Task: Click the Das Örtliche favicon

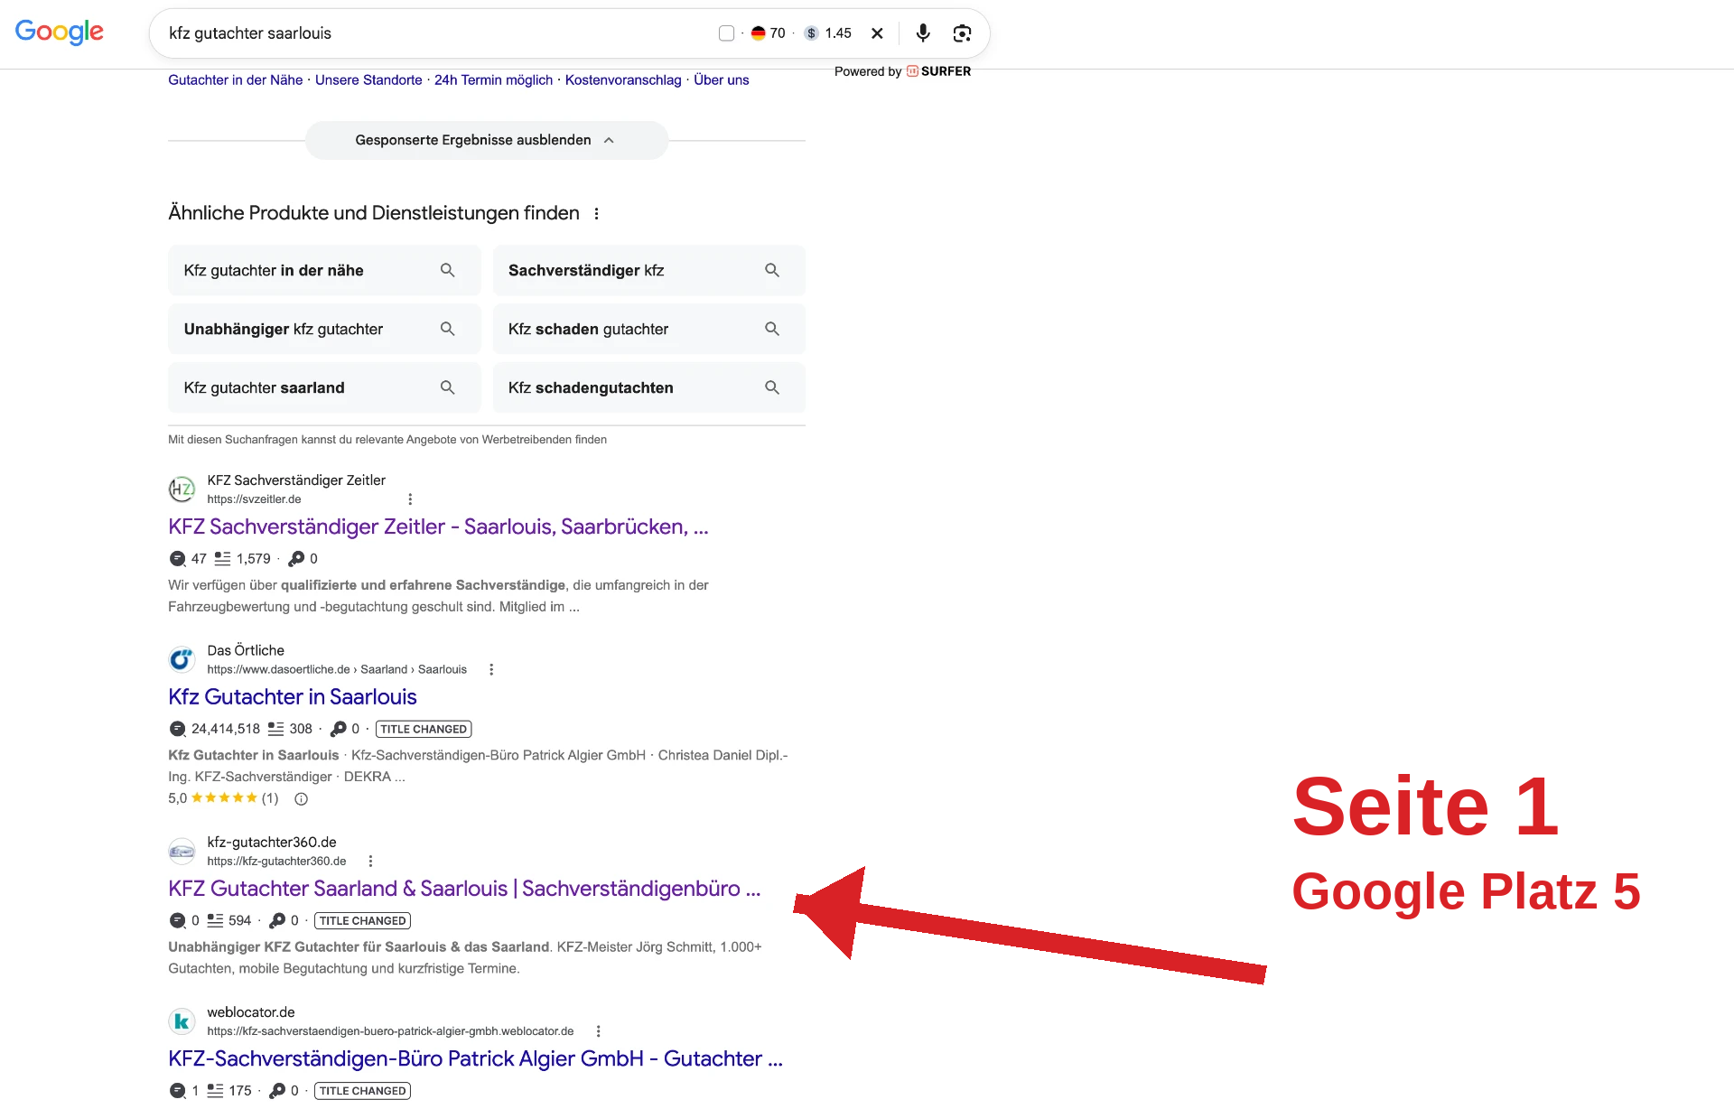Action: point(182,659)
